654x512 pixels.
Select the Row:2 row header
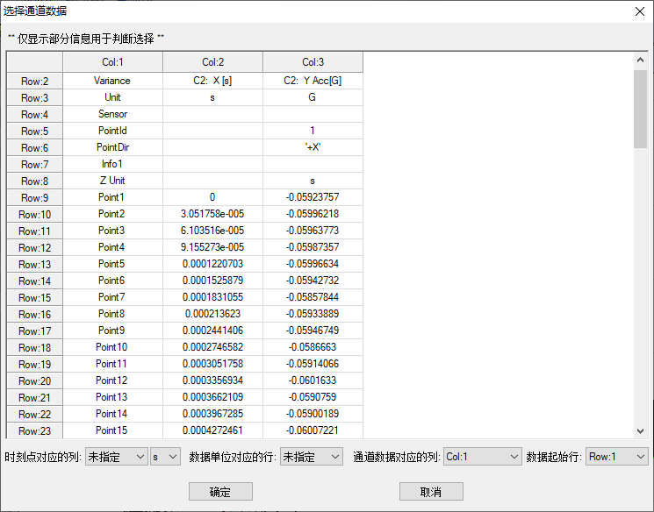click(34, 81)
